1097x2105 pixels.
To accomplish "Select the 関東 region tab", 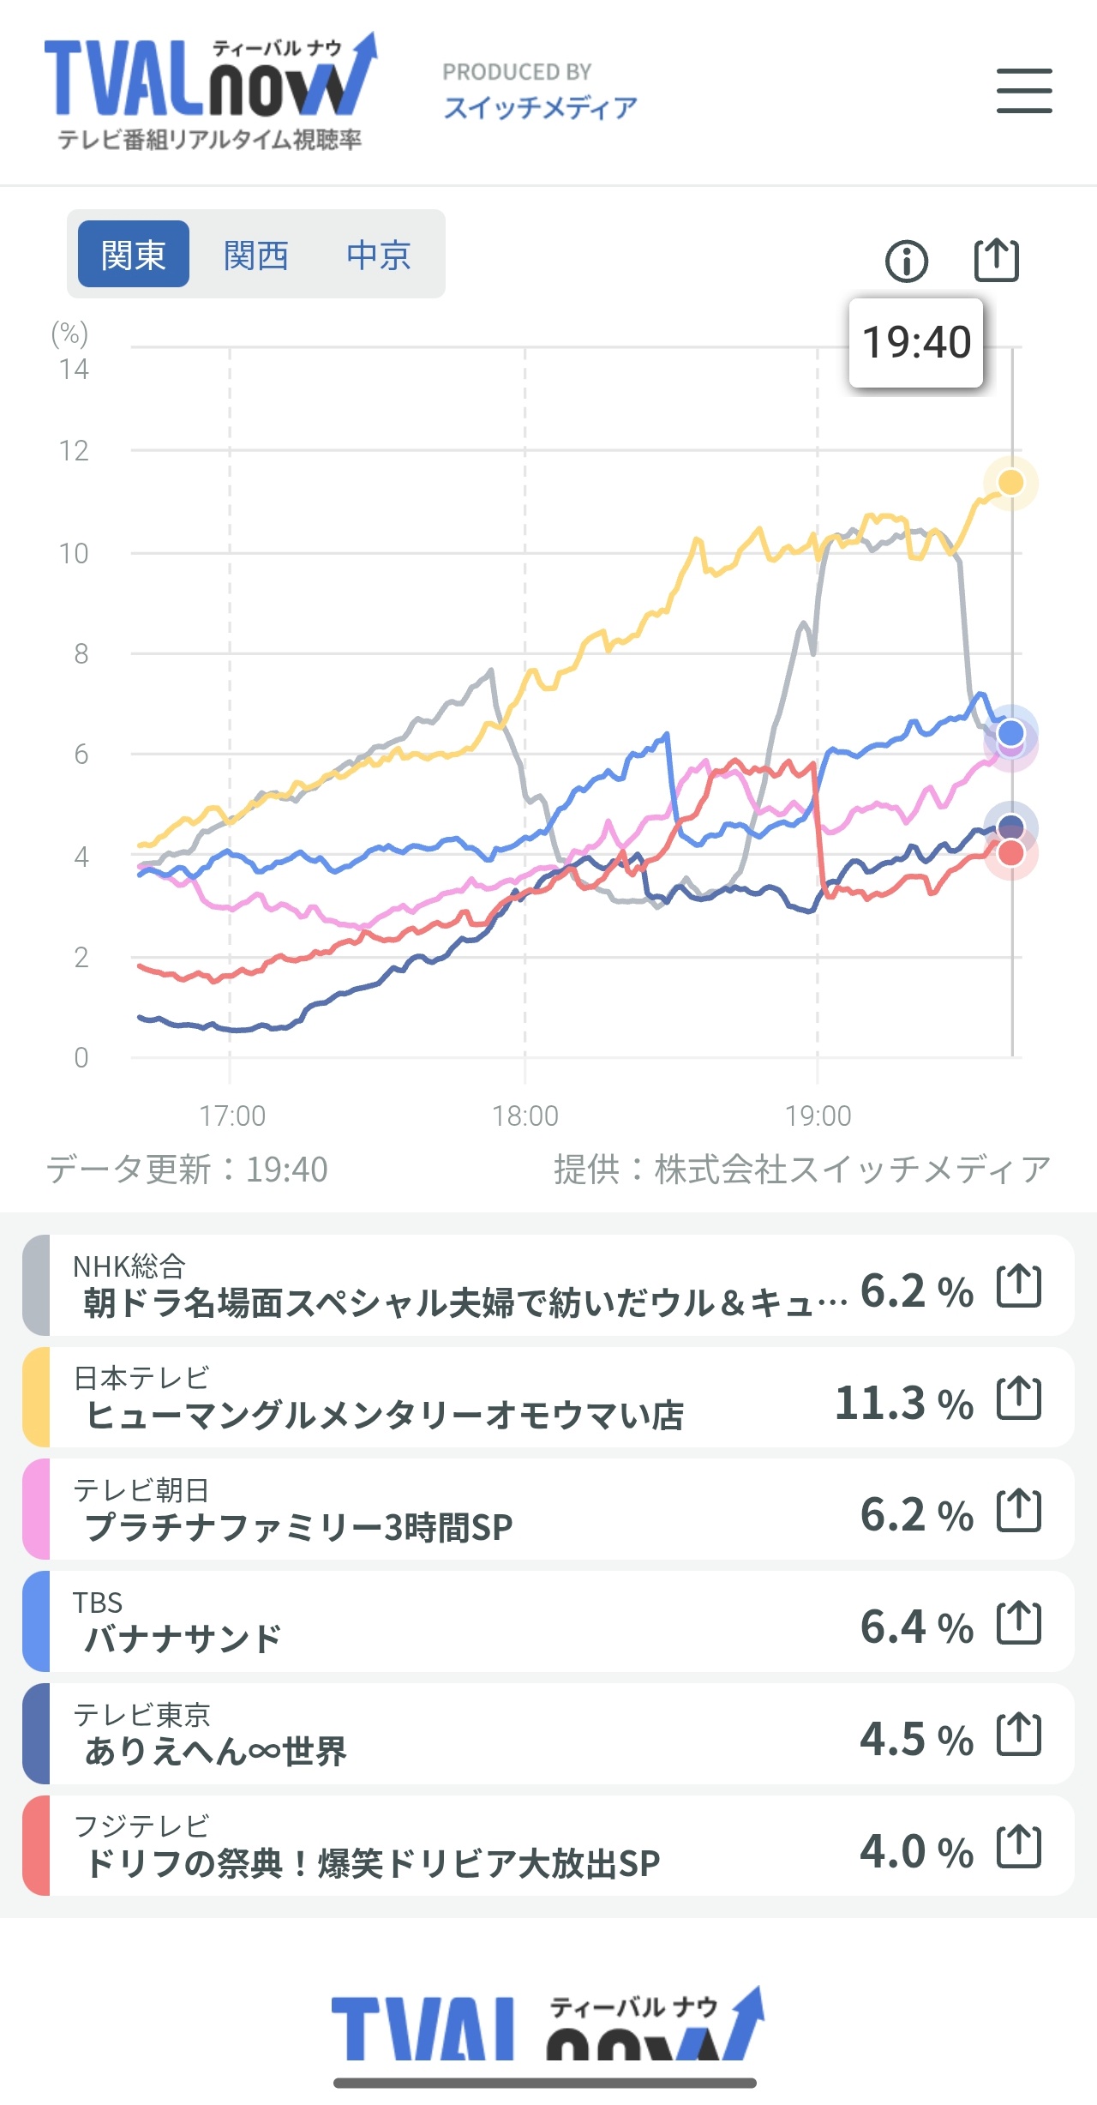I will pyautogui.click(x=133, y=255).
